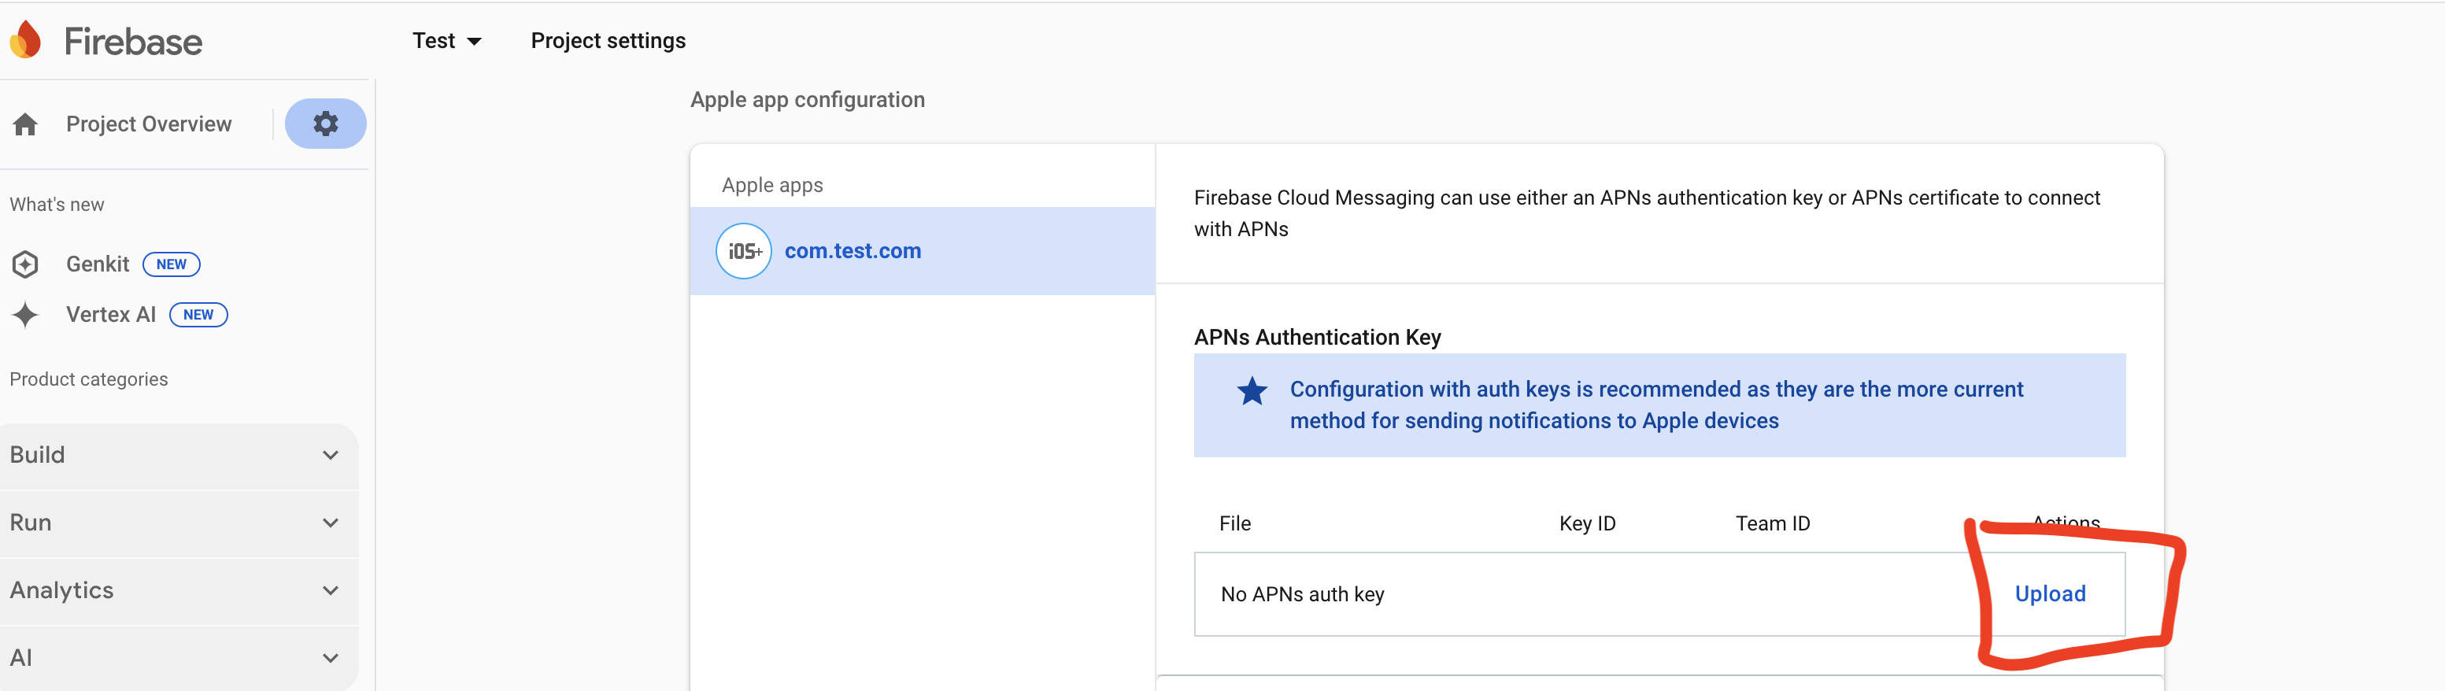Expand the Build category
Screen dimensions: 2445x691
point(179,455)
